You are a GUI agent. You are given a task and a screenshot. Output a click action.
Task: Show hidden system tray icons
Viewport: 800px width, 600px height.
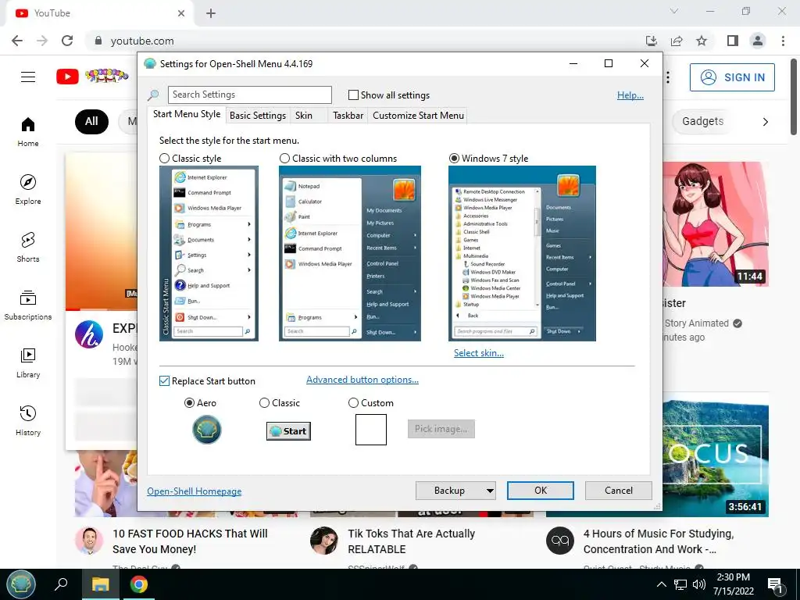pyautogui.click(x=661, y=584)
